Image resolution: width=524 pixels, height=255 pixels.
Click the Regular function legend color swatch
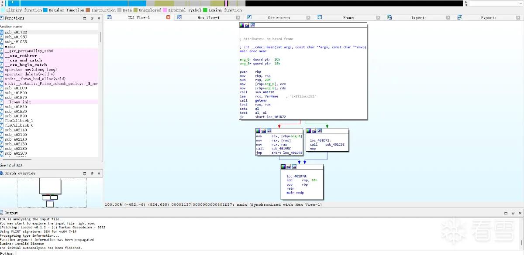click(x=45, y=10)
